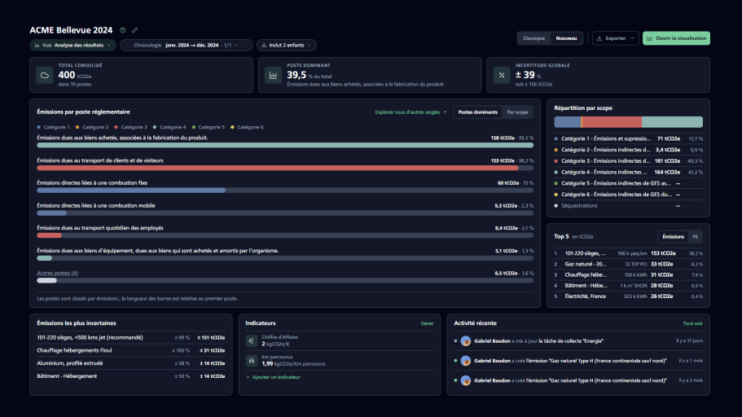Image resolution: width=742 pixels, height=417 pixels.
Task: Select FE toggle in Top 5
Action: [x=695, y=237]
